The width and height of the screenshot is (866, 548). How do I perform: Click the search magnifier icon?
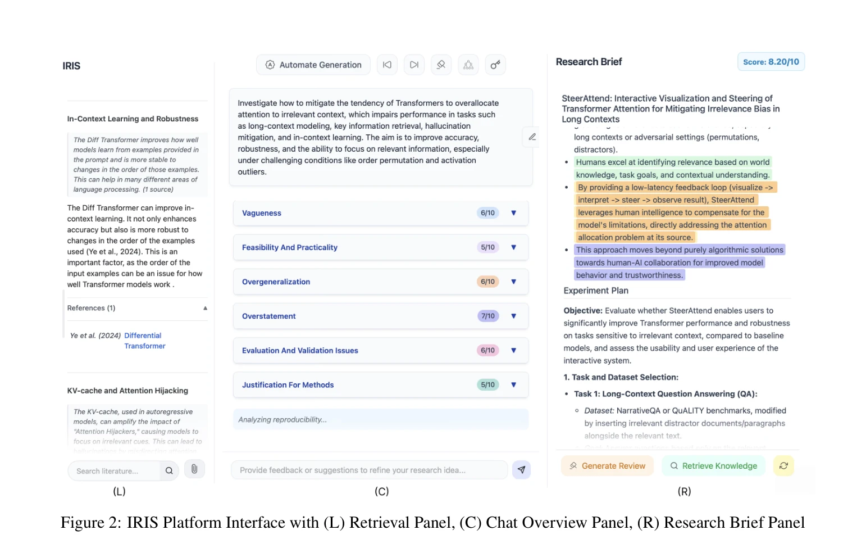tap(169, 470)
